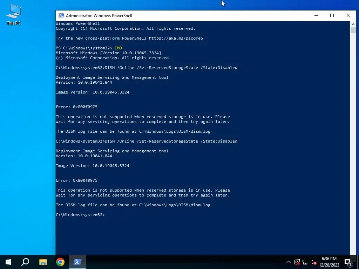Open taskbar Search

point(25,262)
